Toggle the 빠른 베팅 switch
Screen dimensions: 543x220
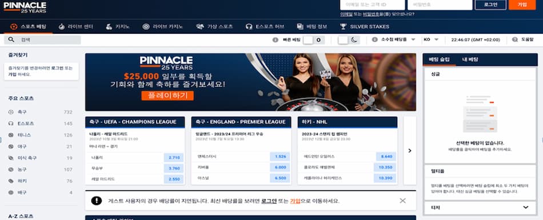(x=313, y=40)
